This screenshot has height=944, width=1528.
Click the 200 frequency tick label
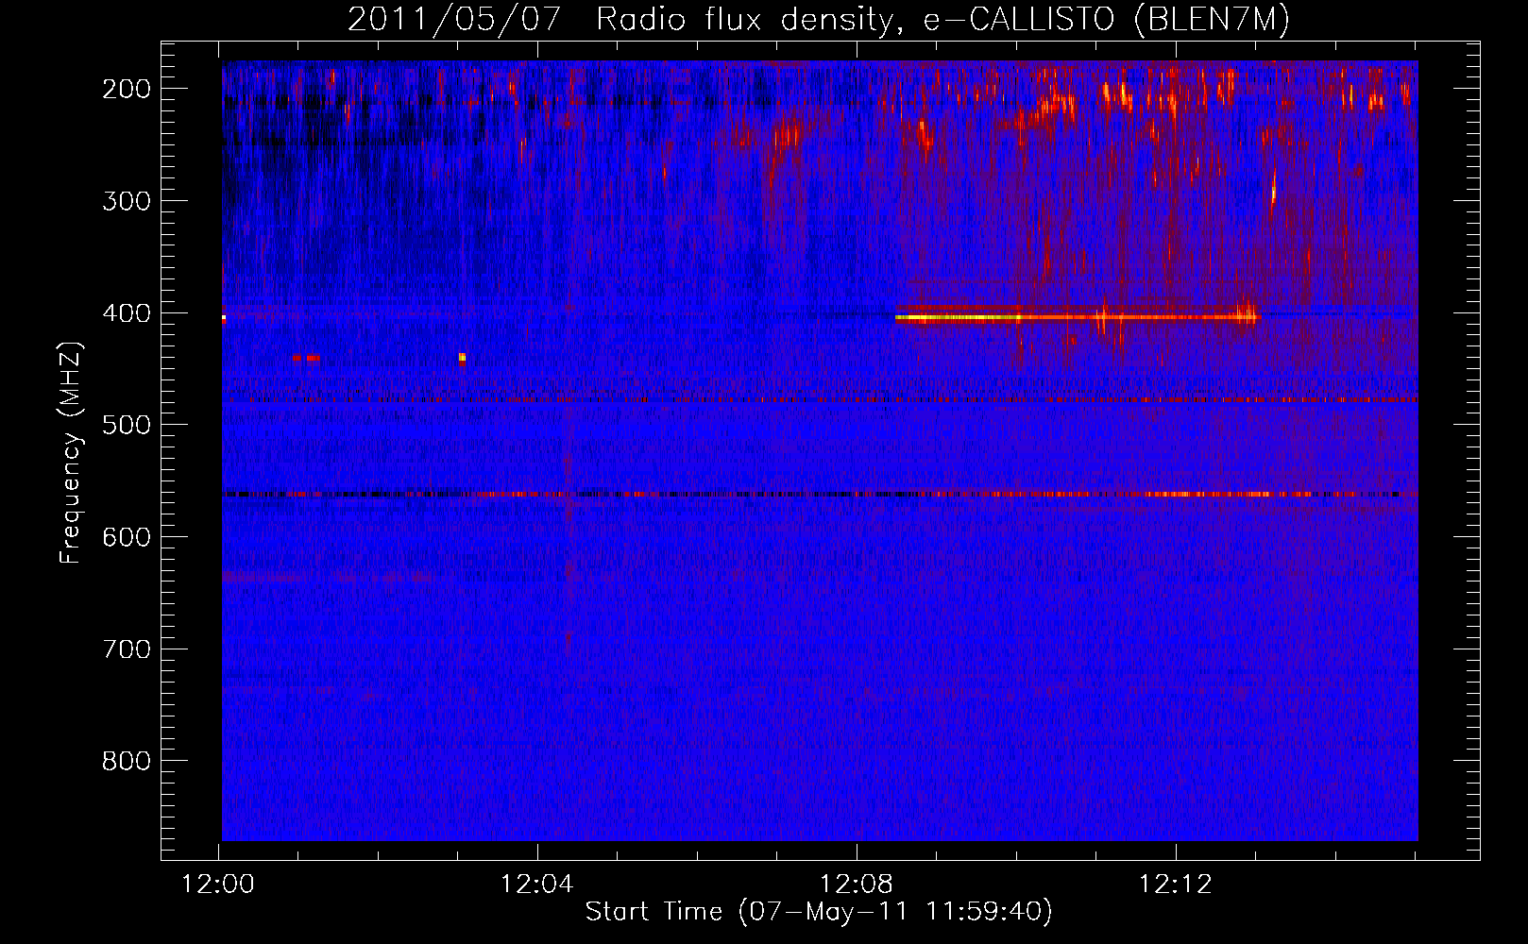coord(127,89)
